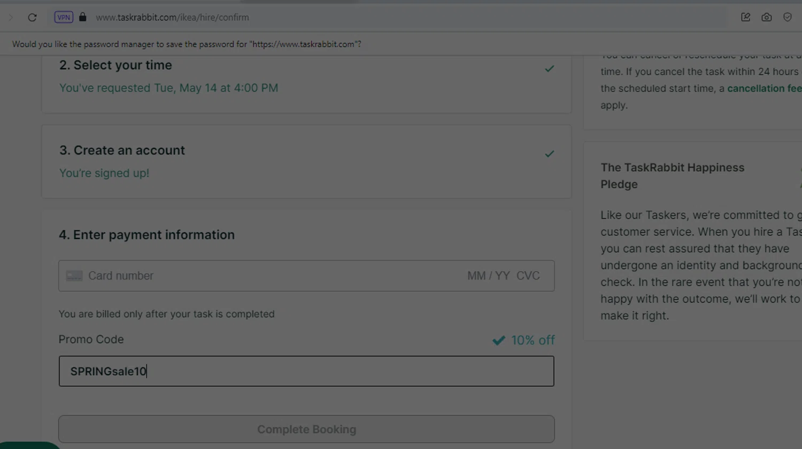This screenshot has width=802, height=449.
Task: Take a snapshot with the camera icon
Action: 766,17
